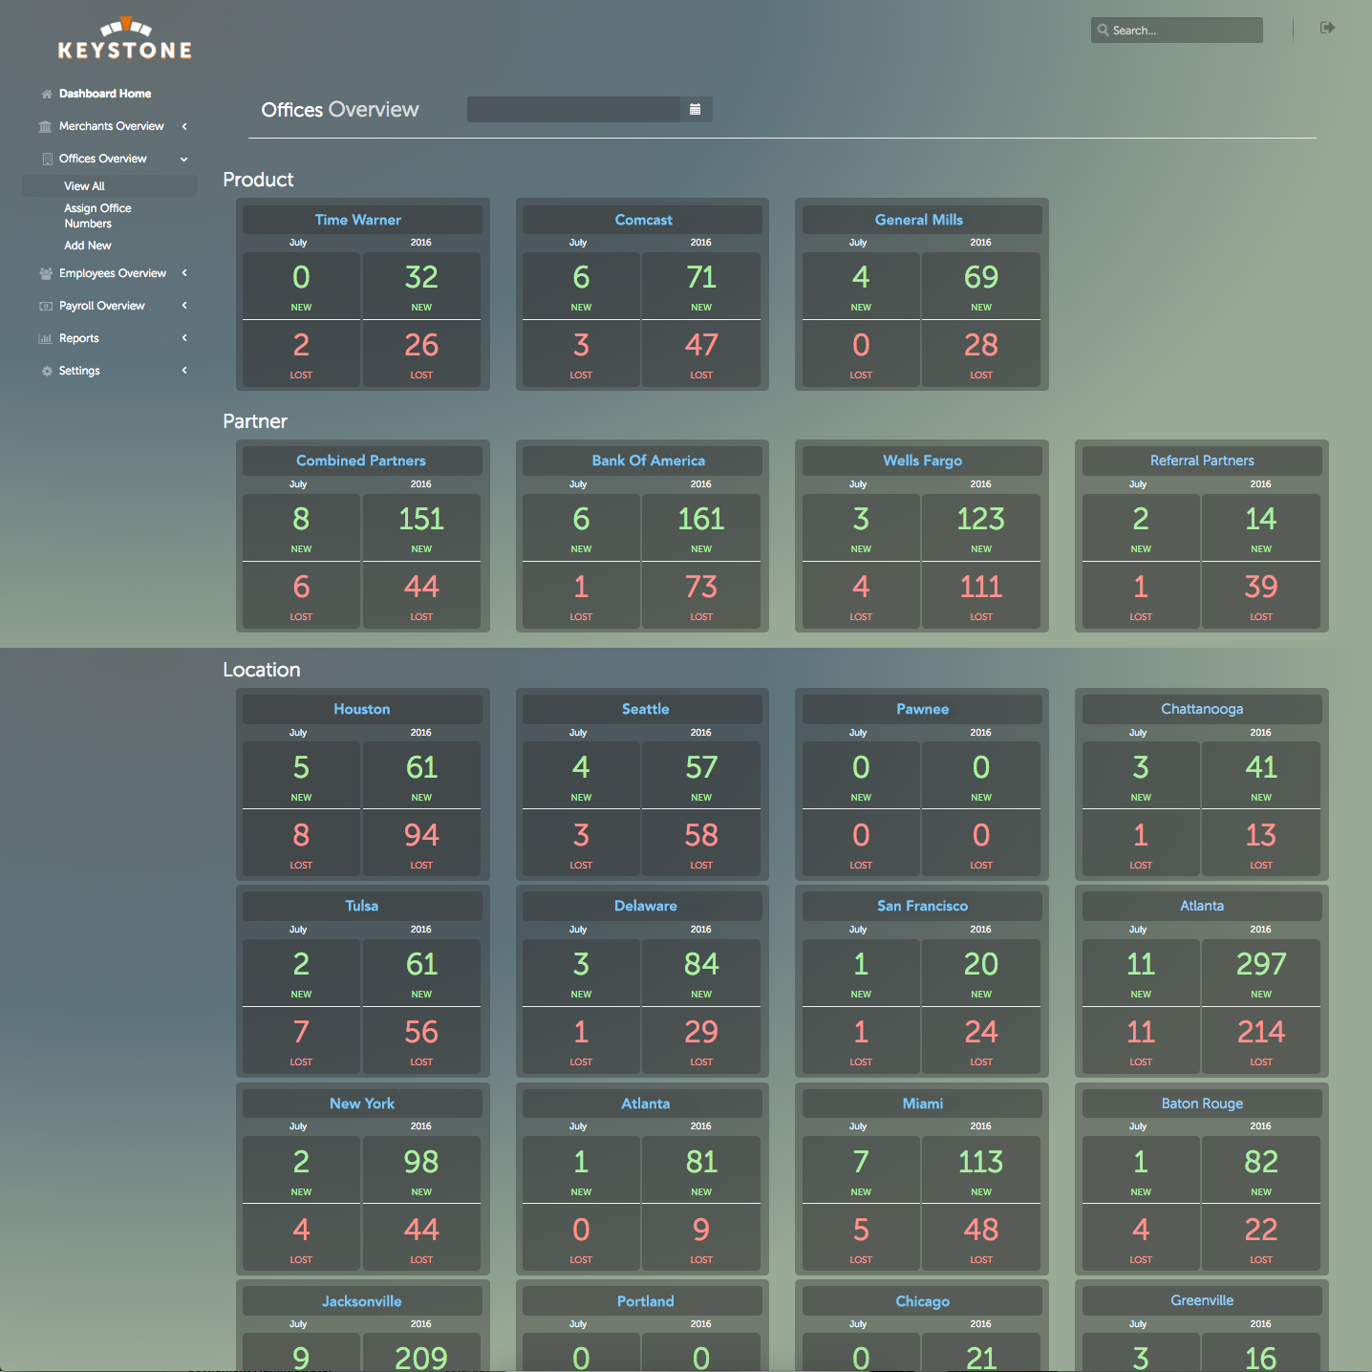1372x1372 pixels.
Task: Click the Employees Overview people icon
Action: [46, 274]
